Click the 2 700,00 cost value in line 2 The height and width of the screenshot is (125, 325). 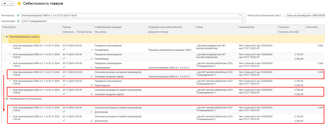pos(299,55)
